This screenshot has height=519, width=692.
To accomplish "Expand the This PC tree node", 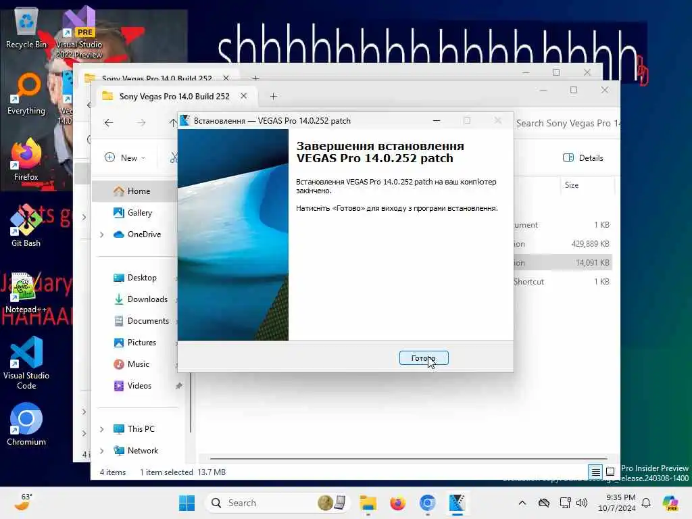I will coord(102,429).
